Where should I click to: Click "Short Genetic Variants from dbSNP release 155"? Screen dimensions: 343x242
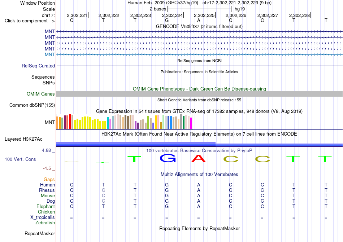pos(199,100)
